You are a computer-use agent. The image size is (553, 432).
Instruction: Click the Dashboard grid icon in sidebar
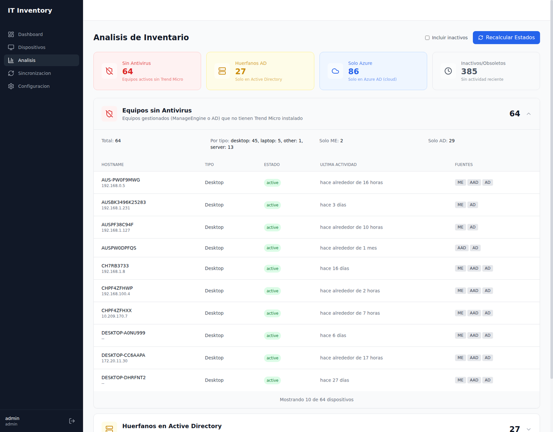click(x=11, y=35)
